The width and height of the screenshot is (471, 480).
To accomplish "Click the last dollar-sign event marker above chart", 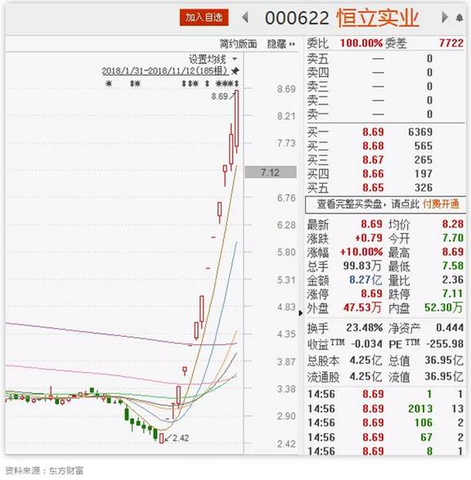I will click(x=236, y=83).
